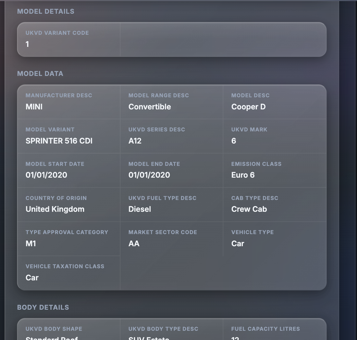The width and height of the screenshot is (357, 340).
Task: Select the model value Cooper D
Action: point(248,107)
